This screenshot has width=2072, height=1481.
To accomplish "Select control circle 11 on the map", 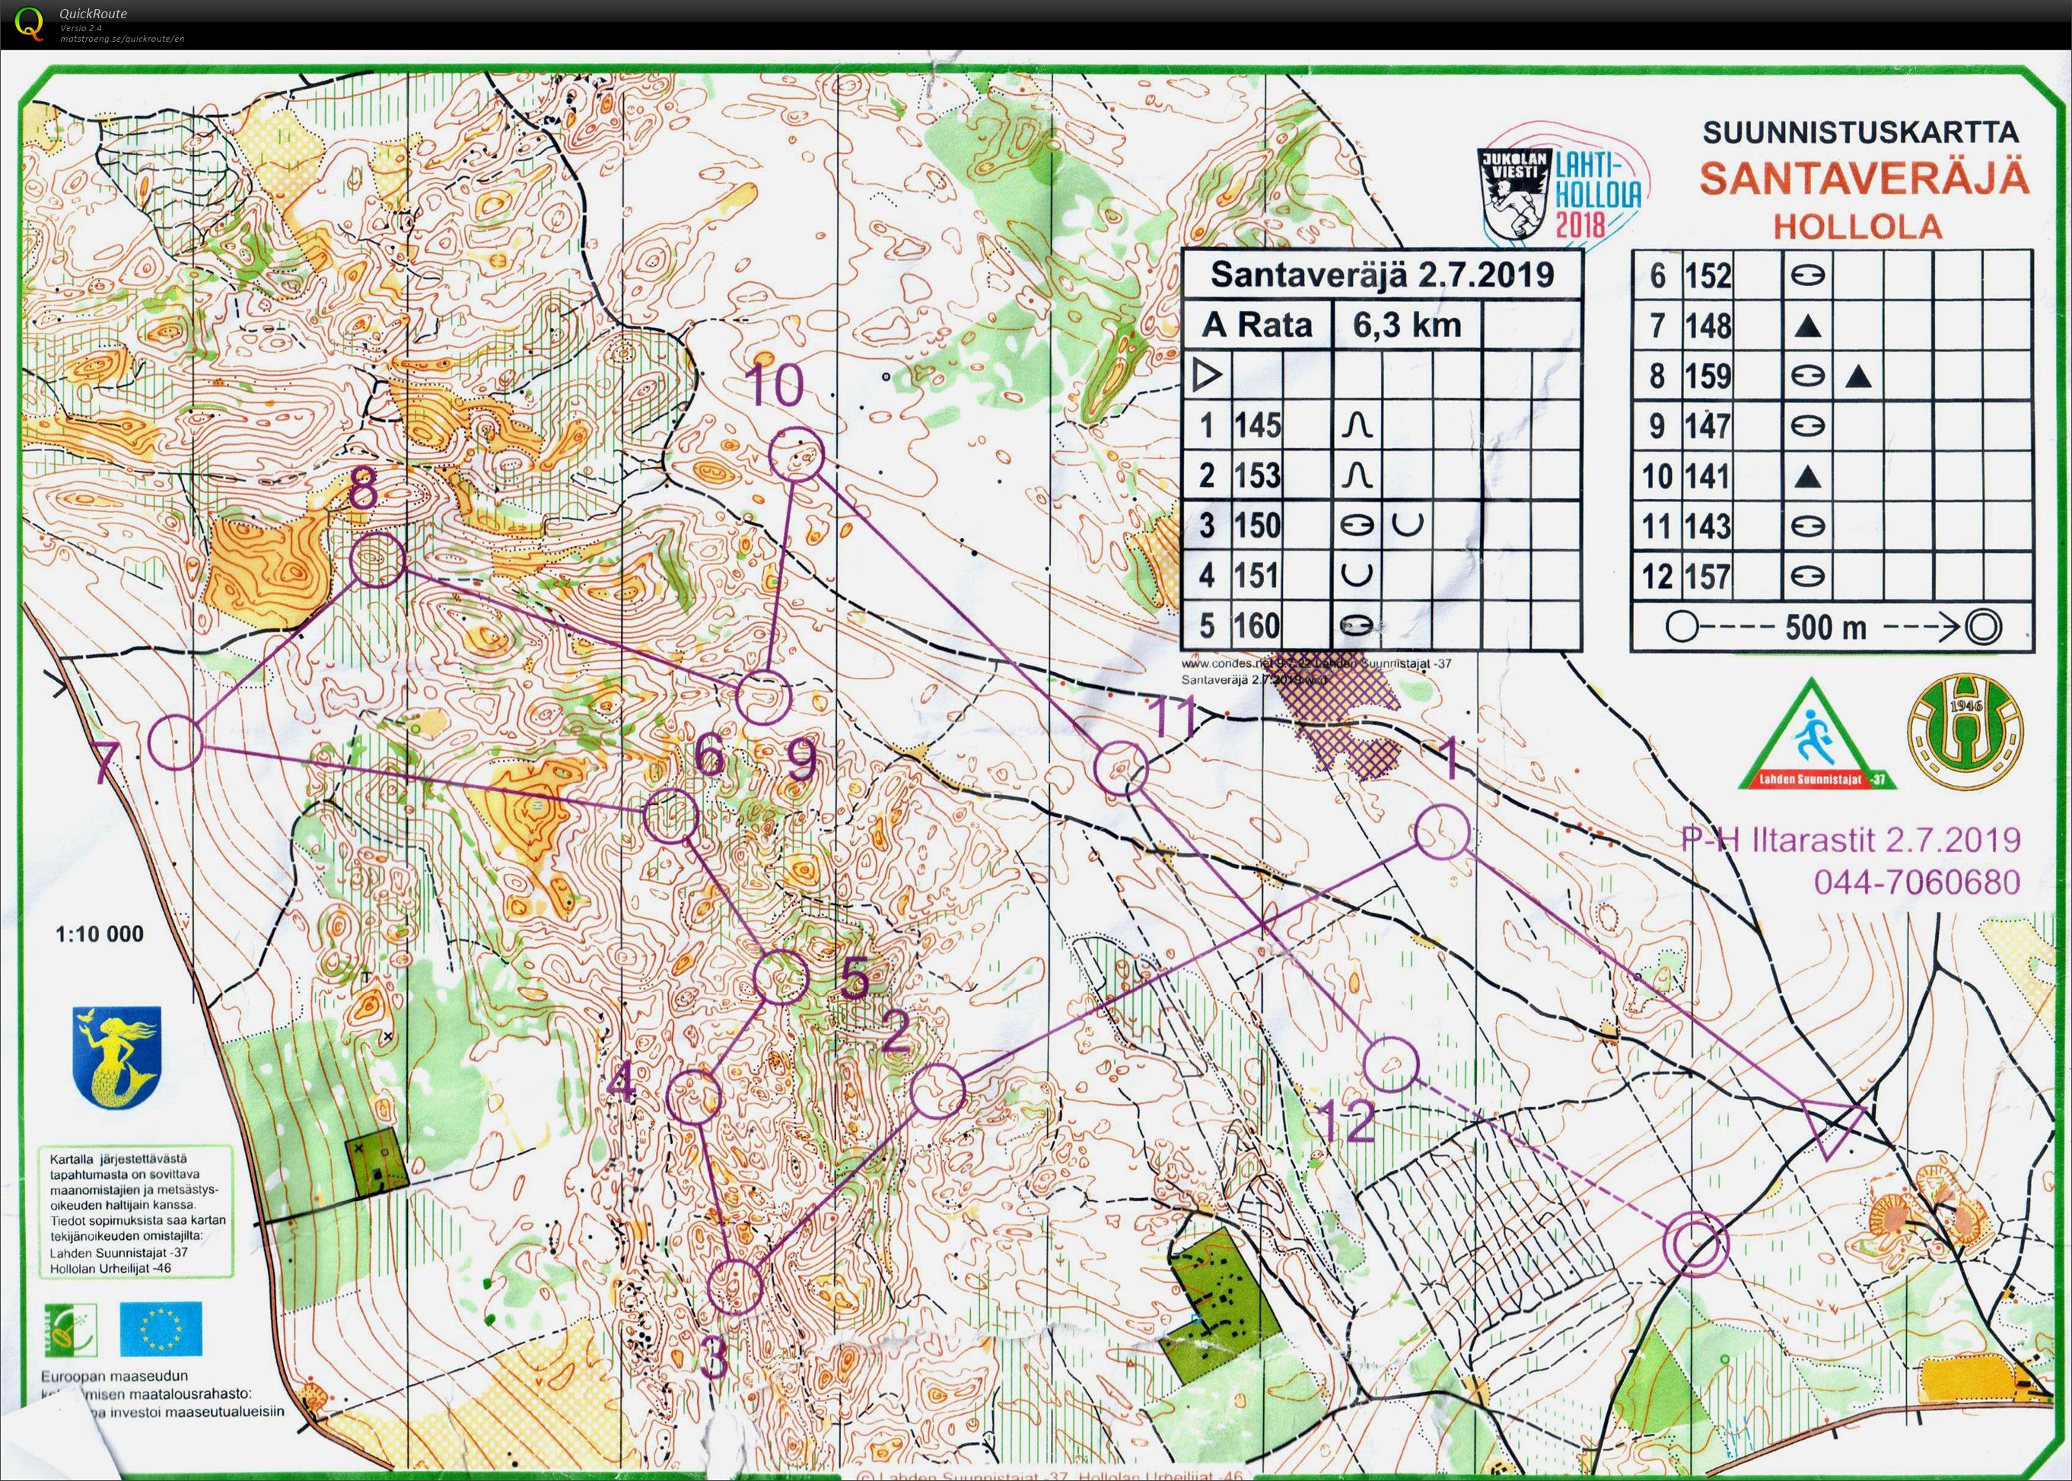I will tap(1119, 769).
